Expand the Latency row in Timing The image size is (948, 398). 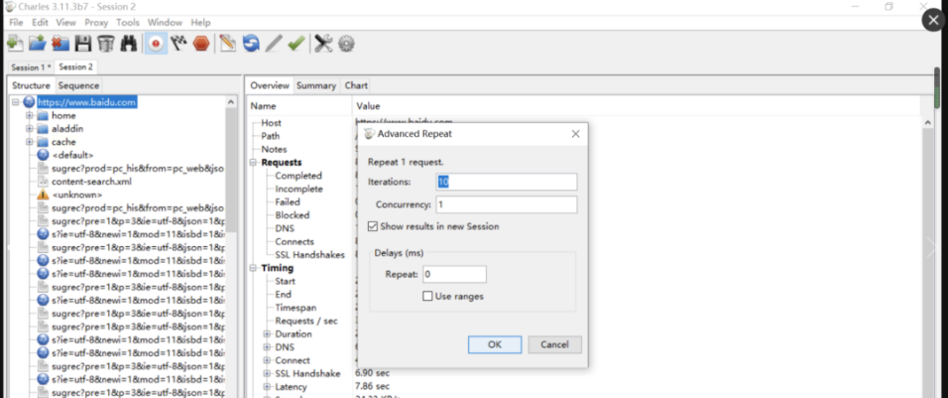tap(267, 387)
